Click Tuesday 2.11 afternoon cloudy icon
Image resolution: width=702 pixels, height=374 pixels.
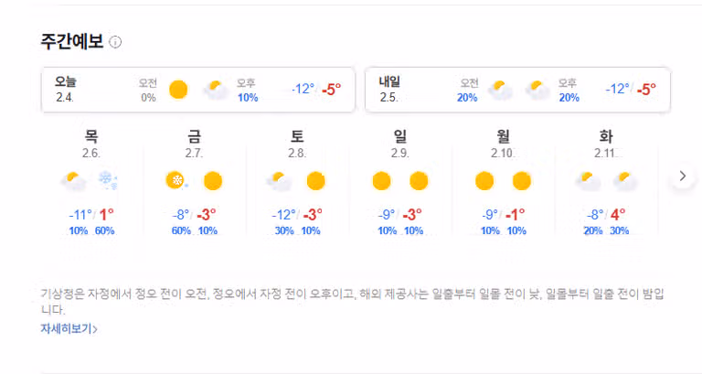tap(624, 181)
